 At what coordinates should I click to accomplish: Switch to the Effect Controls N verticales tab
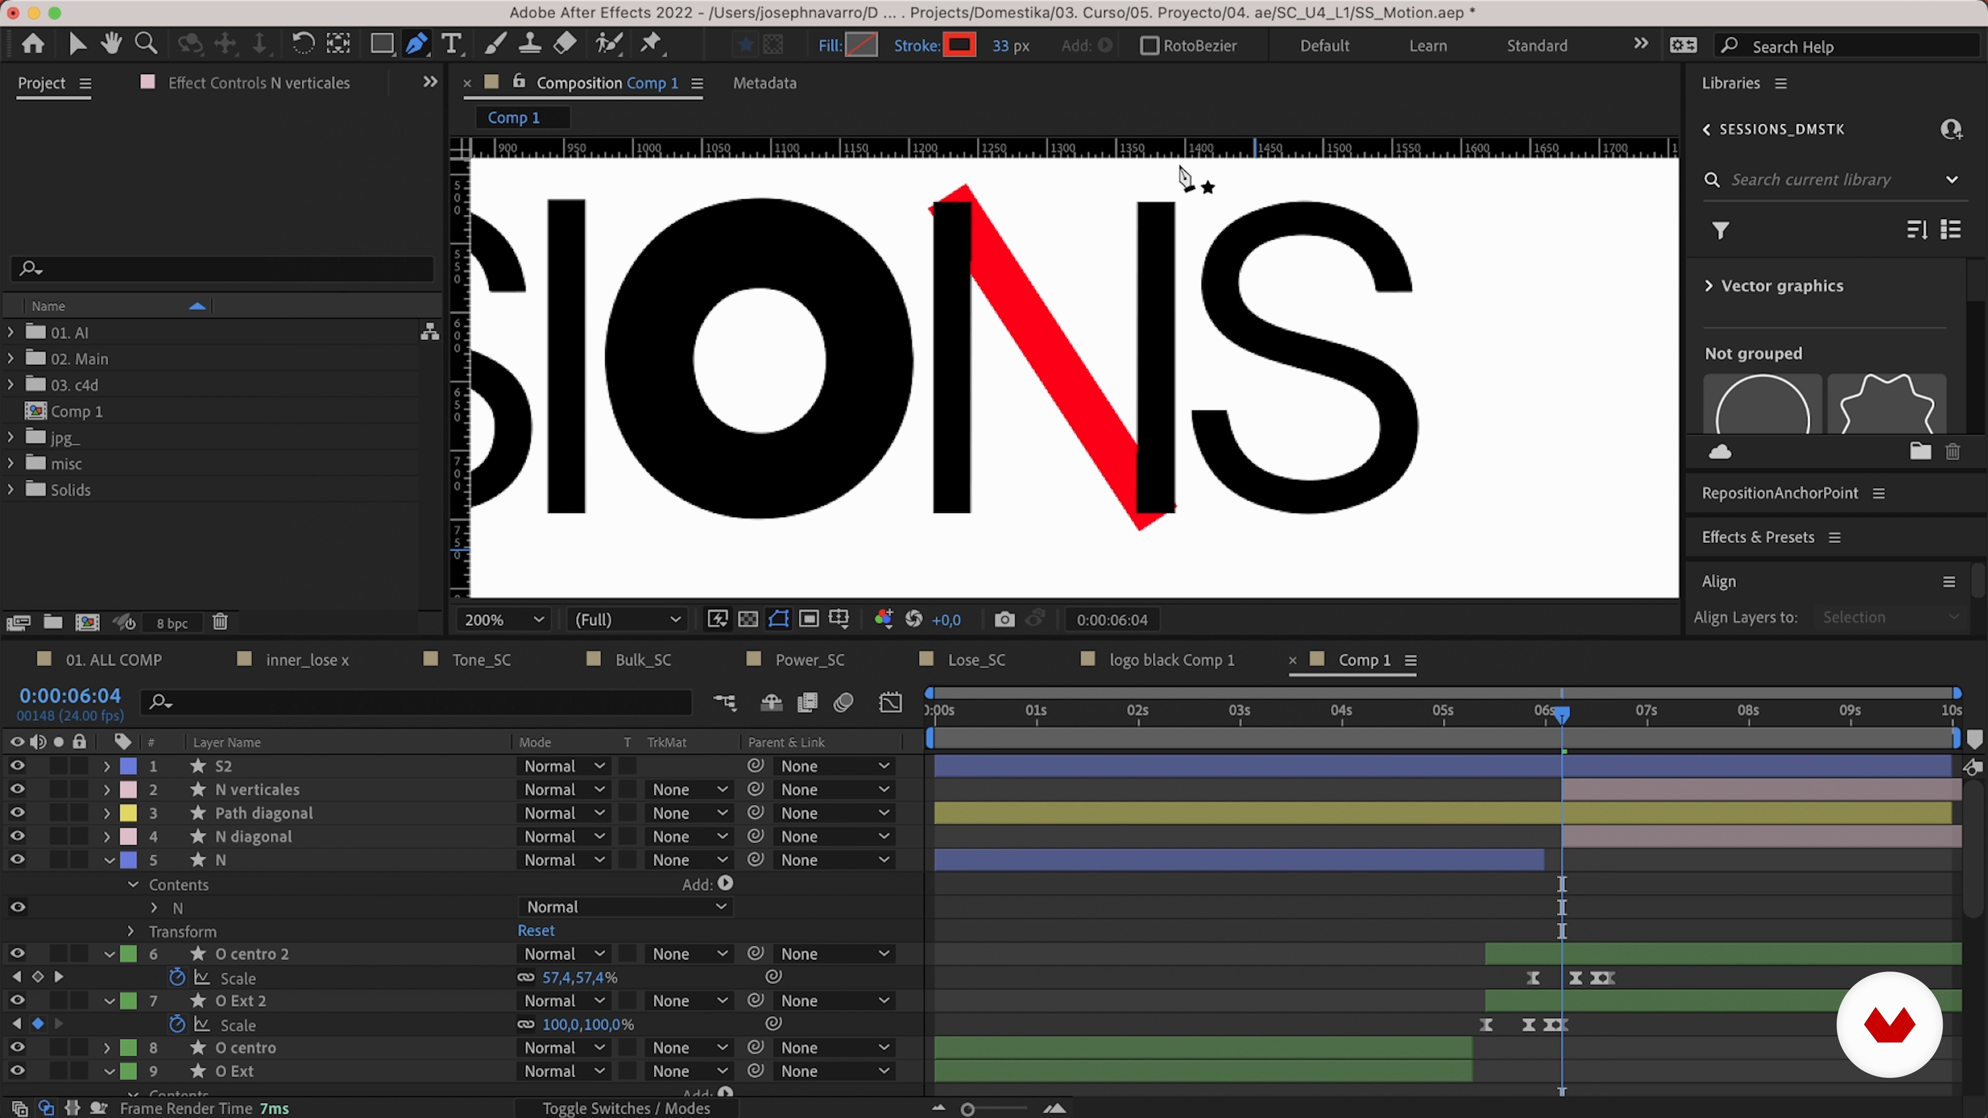pyautogui.click(x=258, y=83)
